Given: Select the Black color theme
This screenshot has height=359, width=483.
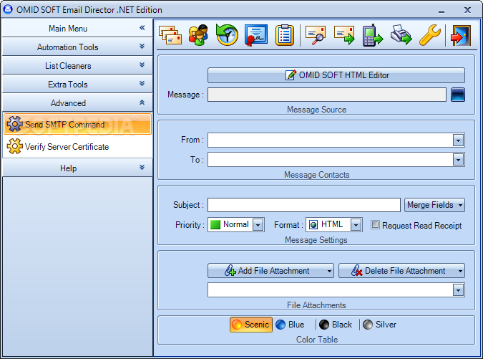Looking at the screenshot, I should point(336,325).
